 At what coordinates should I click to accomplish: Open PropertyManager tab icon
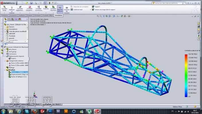click(x=9, y=19)
